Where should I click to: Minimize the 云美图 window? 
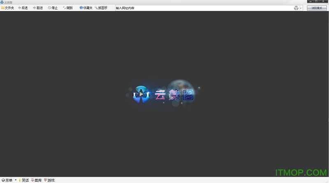[x=310, y=2]
